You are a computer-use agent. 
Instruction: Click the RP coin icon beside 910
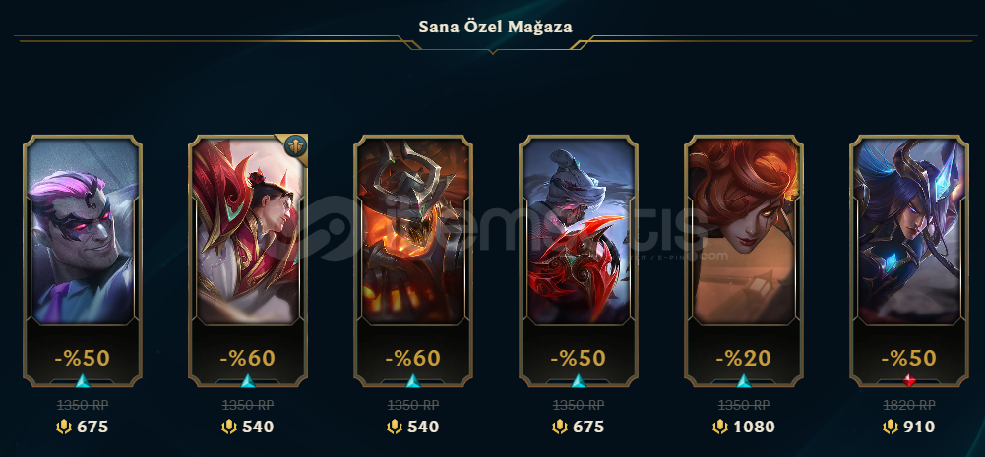[x=890, y=428]
